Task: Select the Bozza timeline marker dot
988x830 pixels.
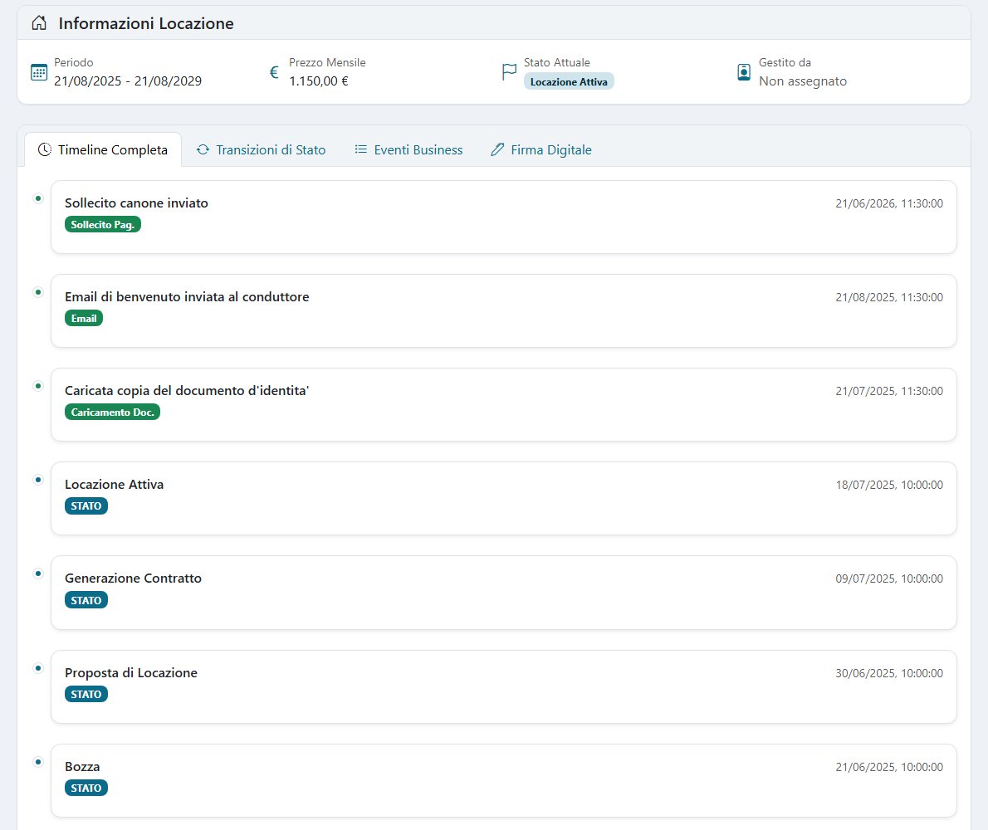Action: click(x=38, y=762)
